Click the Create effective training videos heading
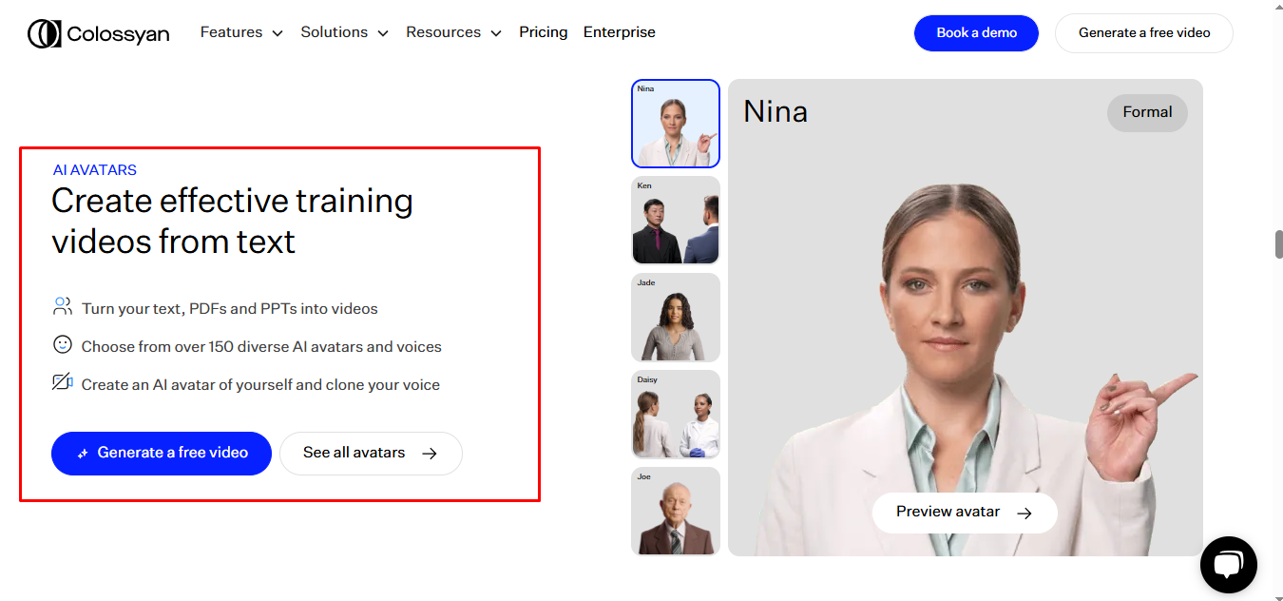The height and width of the screenshot is (601, 1283). click(232, 222)
